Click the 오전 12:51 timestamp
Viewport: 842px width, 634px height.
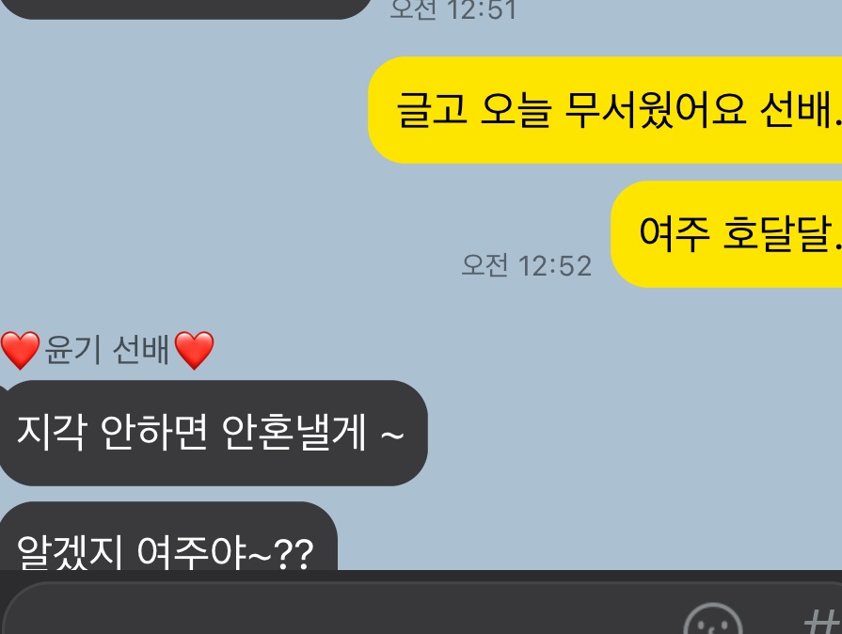453,9
